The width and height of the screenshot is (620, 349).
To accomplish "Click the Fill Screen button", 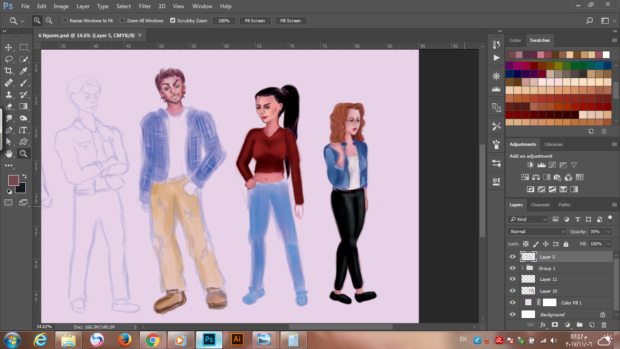I will 290,20.
